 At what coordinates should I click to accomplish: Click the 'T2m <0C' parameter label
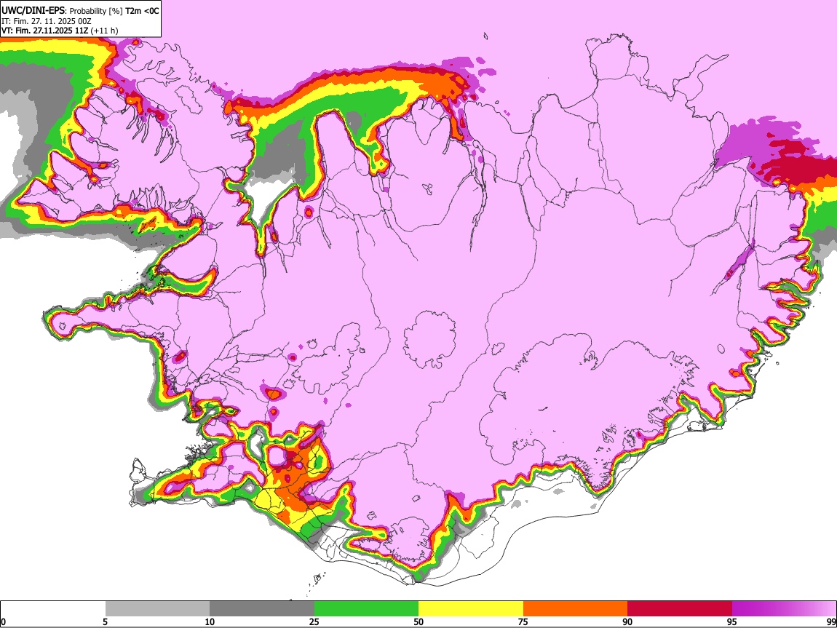point(142,11)
